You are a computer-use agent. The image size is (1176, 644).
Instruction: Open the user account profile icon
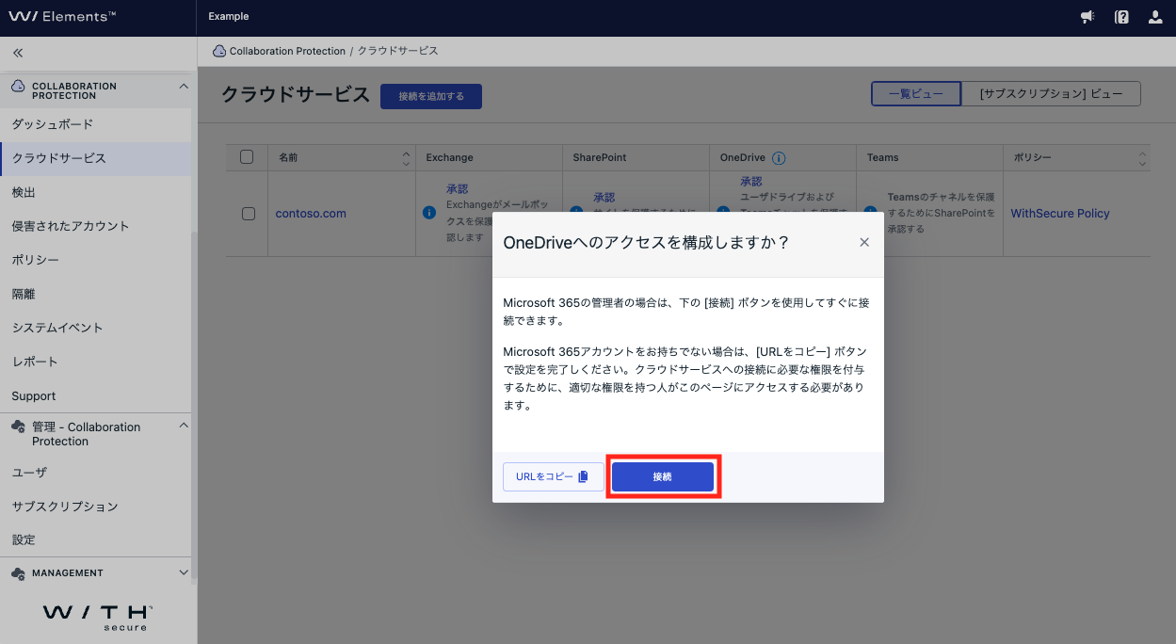click(1155, 17)
